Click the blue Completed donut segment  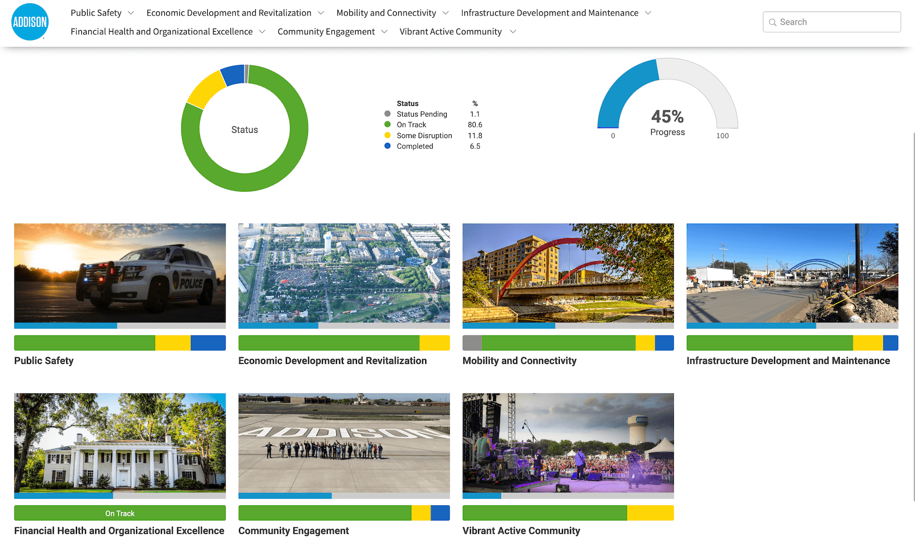(x=234, y=75)
